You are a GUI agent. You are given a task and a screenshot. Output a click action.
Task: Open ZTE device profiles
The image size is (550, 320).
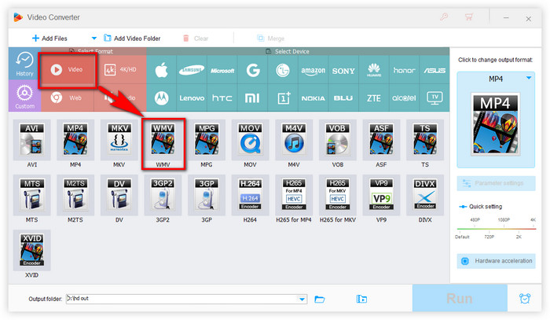(x=374, y=98)
